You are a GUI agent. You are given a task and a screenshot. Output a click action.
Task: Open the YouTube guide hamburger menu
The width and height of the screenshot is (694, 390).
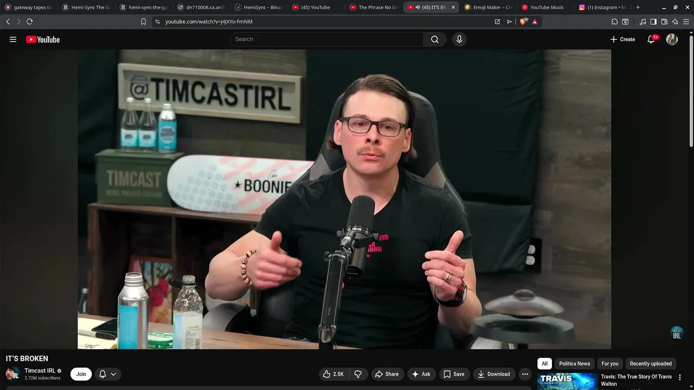(x=13, y=40)
